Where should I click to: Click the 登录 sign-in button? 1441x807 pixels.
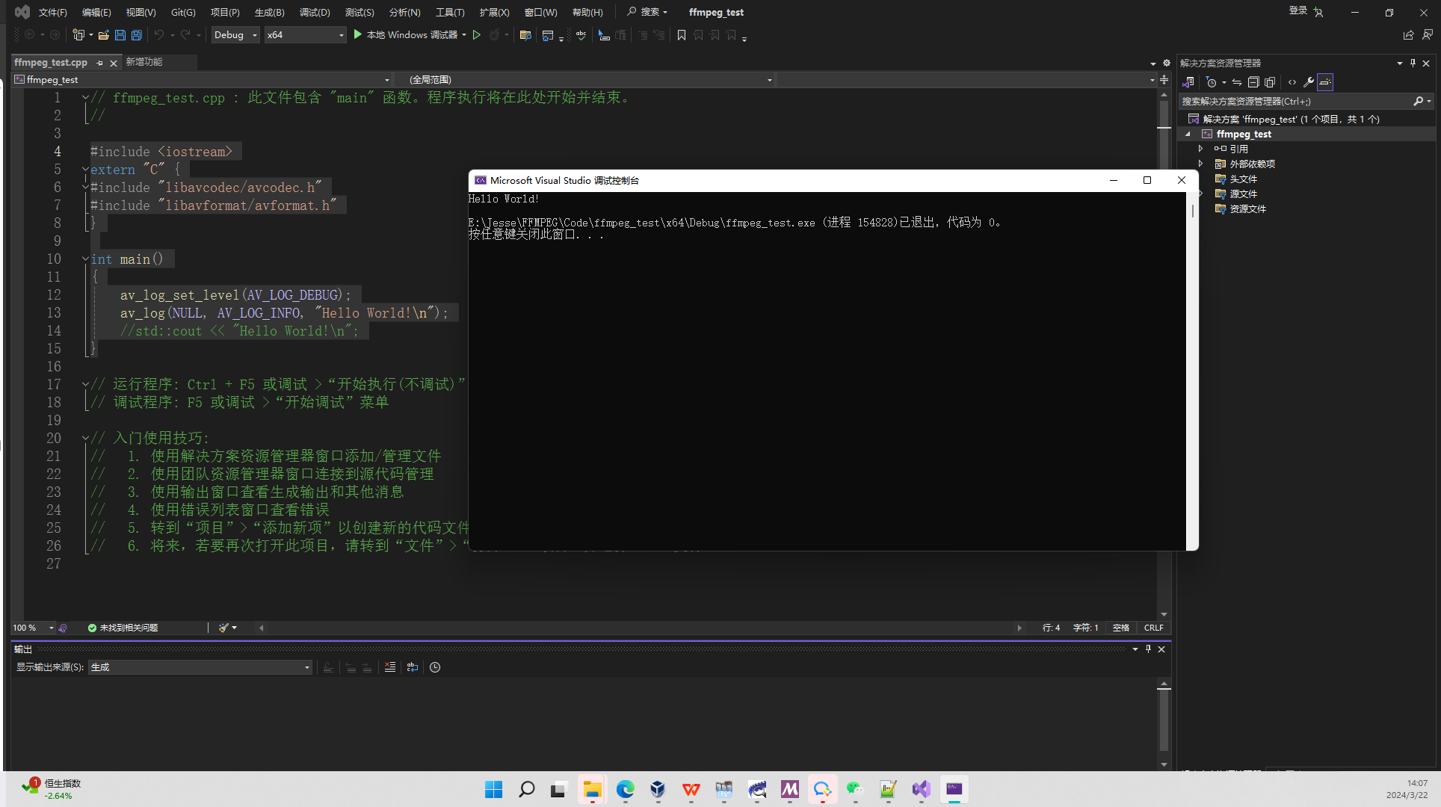coord(1297,10)
